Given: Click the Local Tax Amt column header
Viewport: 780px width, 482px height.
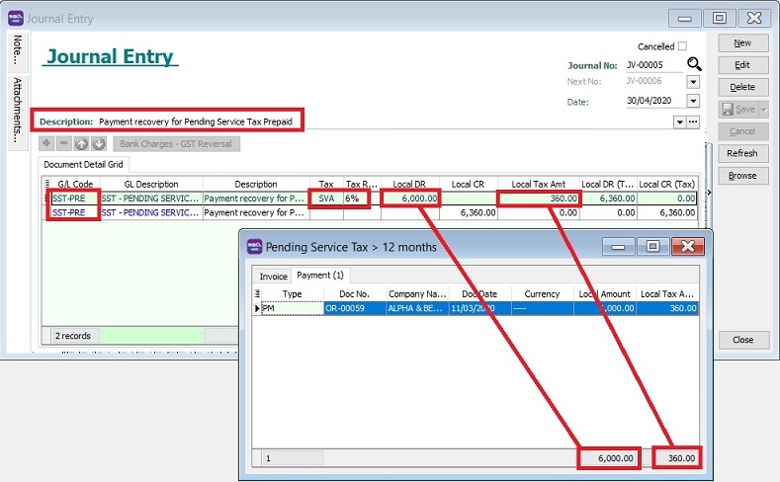Looking at the screenshot, I should pos(539,184).
